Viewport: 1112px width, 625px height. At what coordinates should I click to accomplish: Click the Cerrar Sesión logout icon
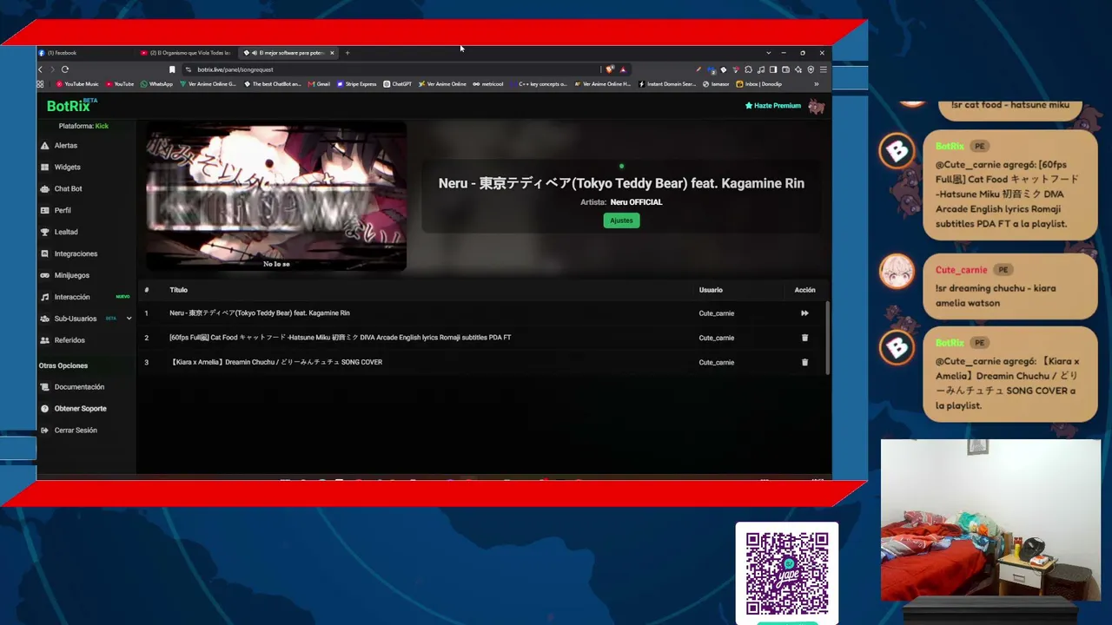click(45, 431)
